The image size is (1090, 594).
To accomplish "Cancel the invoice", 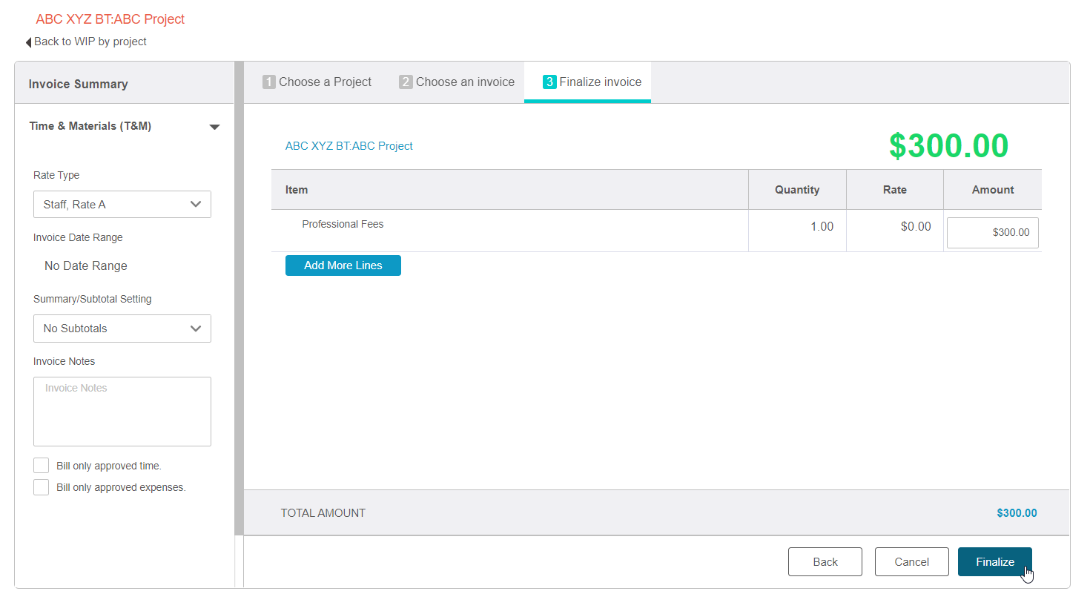I will pyautogui.click(x=912, y=562).
